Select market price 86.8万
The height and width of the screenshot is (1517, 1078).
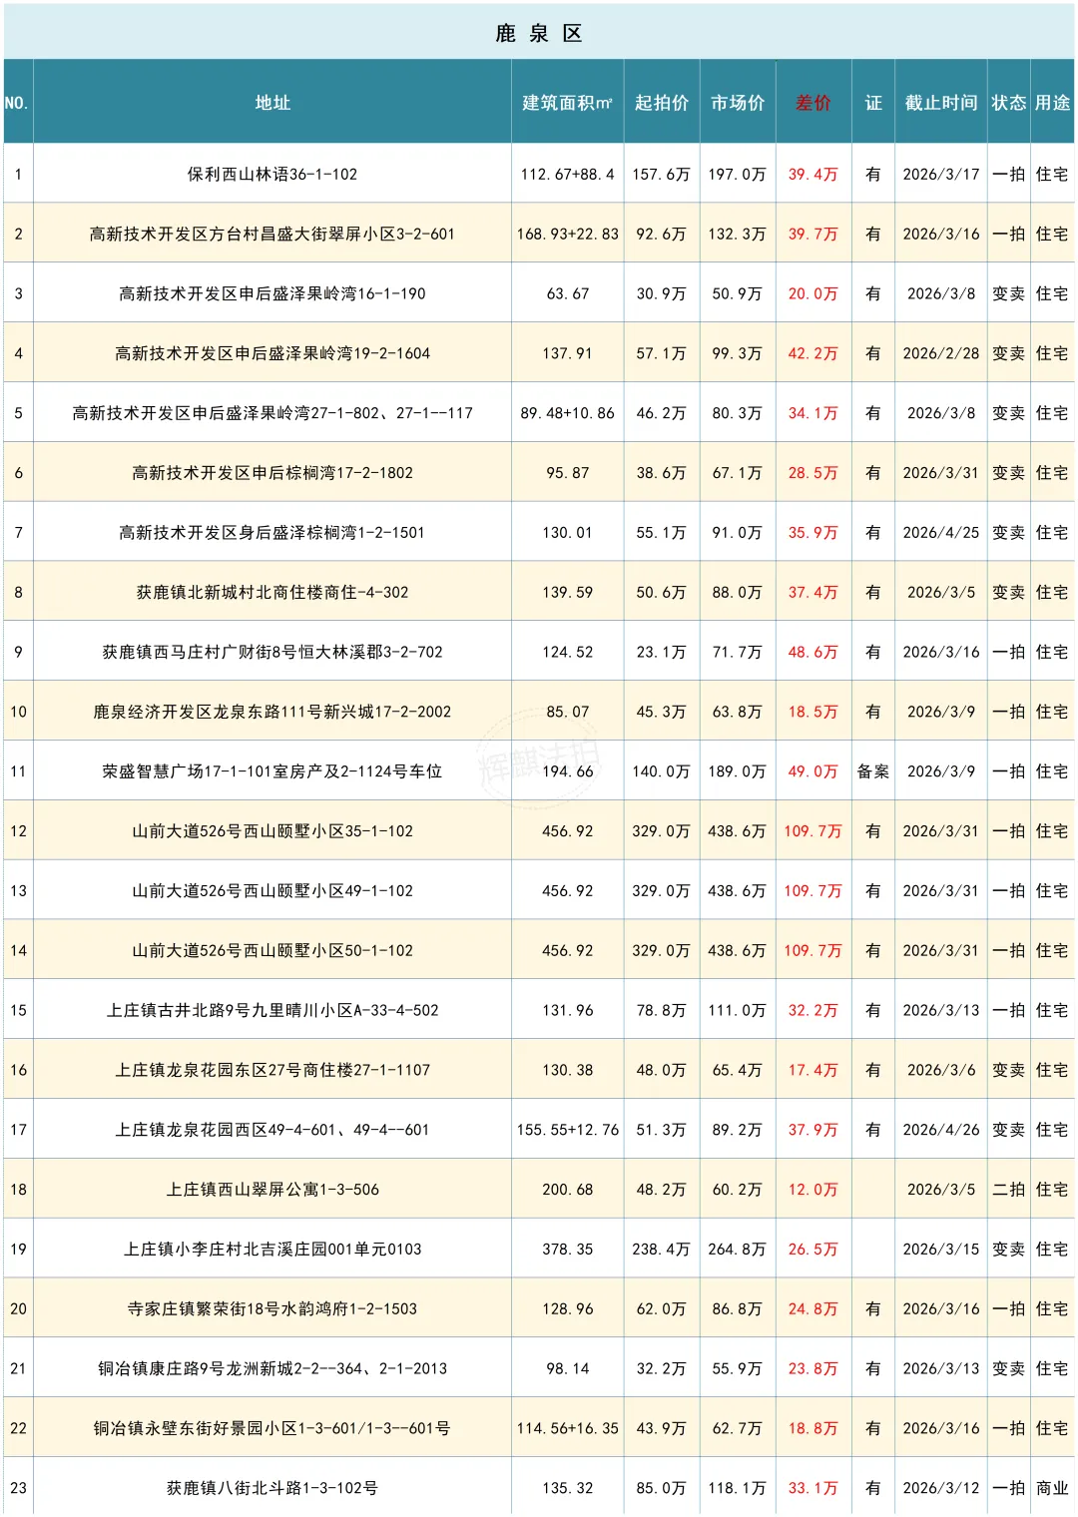point(738,1308)
